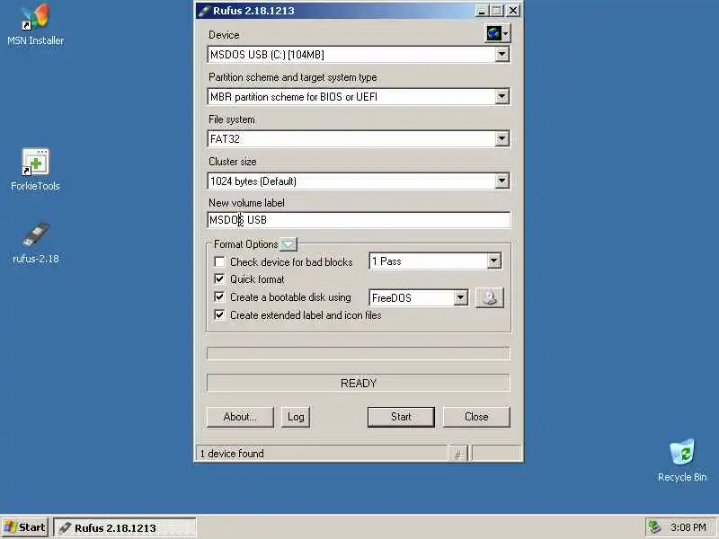The image size is (719, 539).
Task: Open ForkieTools desktop shortcut
Action: (x=35, y=170)
